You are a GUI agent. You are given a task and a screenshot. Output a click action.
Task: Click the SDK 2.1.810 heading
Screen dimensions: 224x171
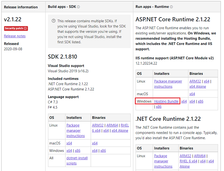pyautogui.click(x=62, y=57)
